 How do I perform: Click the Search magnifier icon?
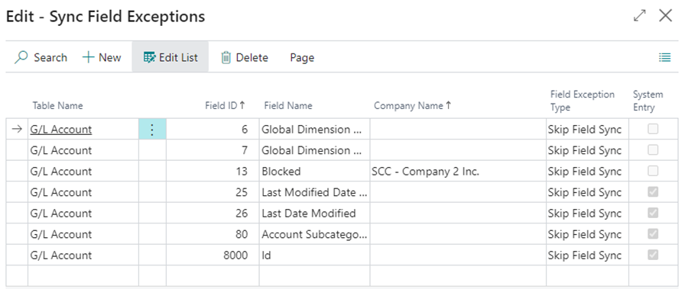click(21, 57)
